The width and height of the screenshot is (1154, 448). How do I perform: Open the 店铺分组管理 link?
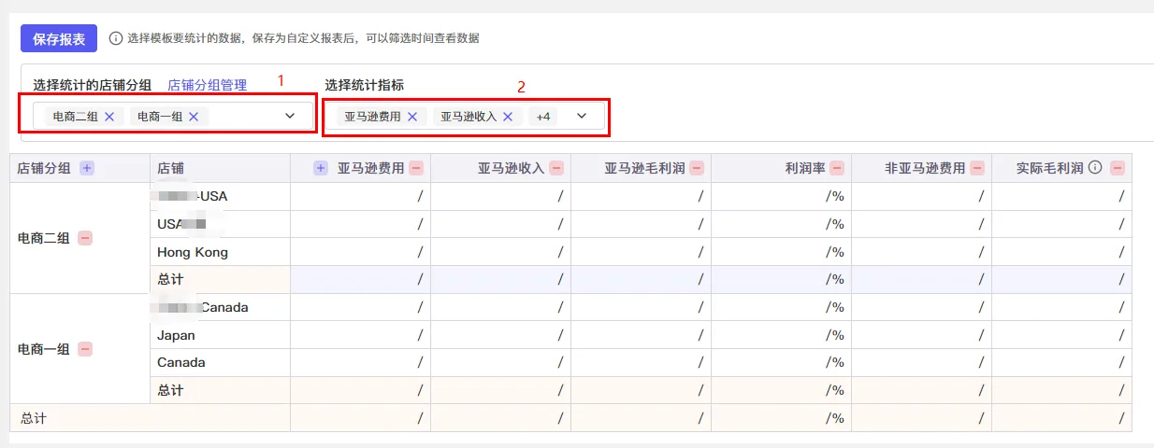(207, 85)
